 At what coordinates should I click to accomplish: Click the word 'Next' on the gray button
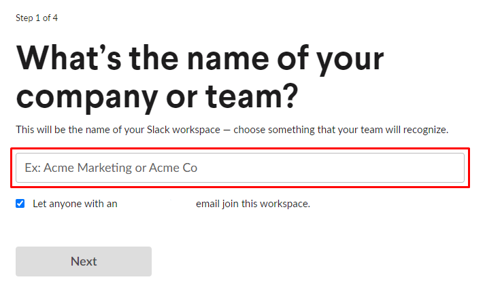click(84, 262)
